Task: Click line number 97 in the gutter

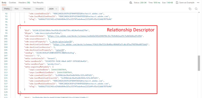Action: 6,28
